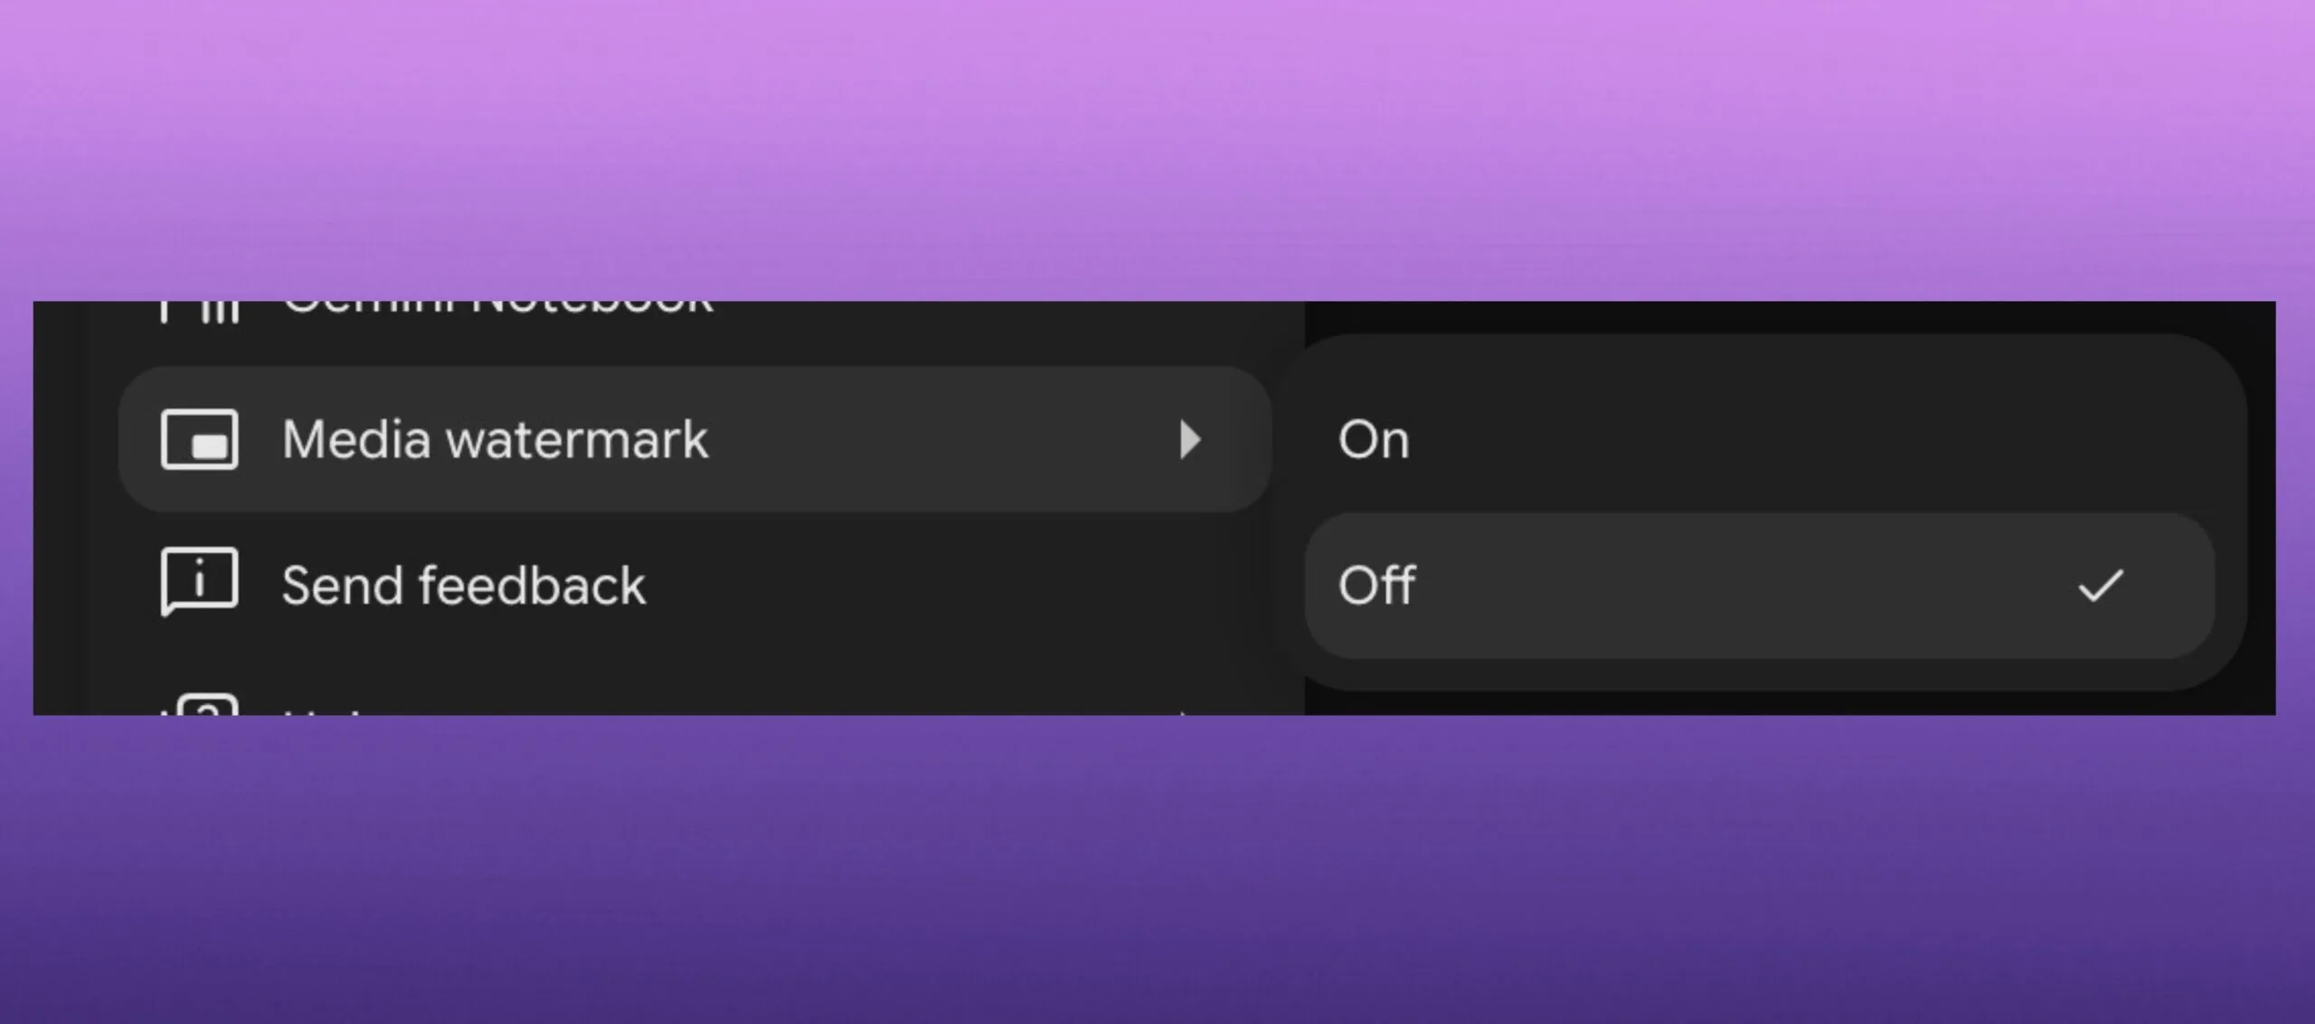Click the checkmark icon beside Off
Viewport: 2315px width, 1024px height.
coord(2100,586)
